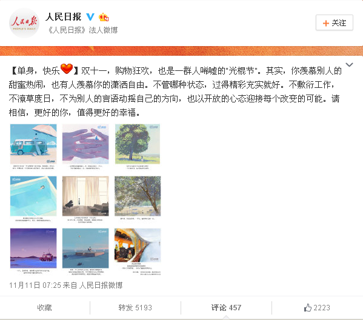Open the 人民日报微博 source link

[x=101, y=285]
